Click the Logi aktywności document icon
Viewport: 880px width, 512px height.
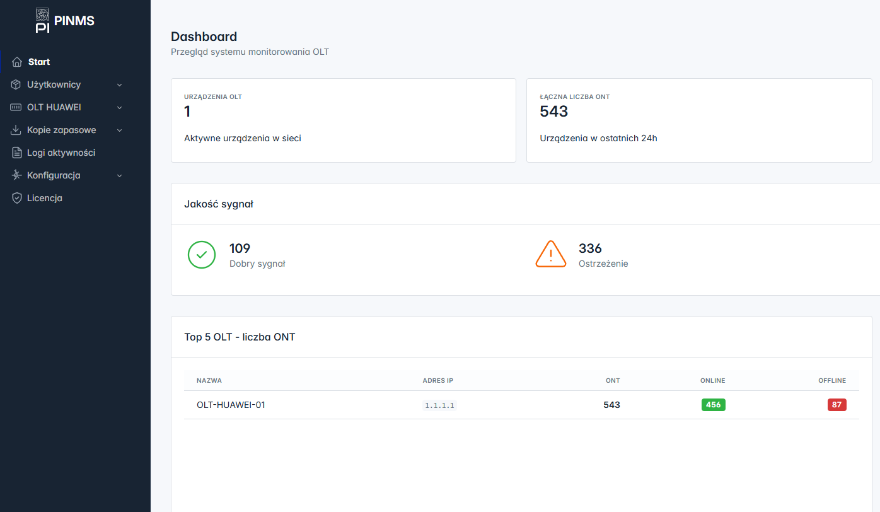pyautogui.click(x=17, y=153)
